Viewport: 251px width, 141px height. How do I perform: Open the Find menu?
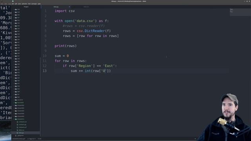click(29, 4)
